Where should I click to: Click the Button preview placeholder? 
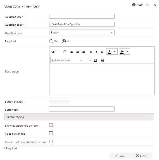[x=59, y=101]
